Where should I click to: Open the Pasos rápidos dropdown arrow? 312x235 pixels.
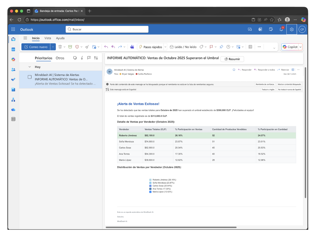(165, 47)
